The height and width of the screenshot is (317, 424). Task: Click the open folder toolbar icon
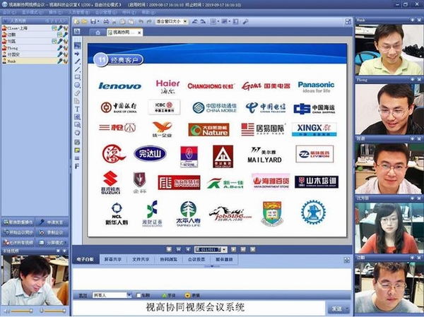tap(85, 21)
